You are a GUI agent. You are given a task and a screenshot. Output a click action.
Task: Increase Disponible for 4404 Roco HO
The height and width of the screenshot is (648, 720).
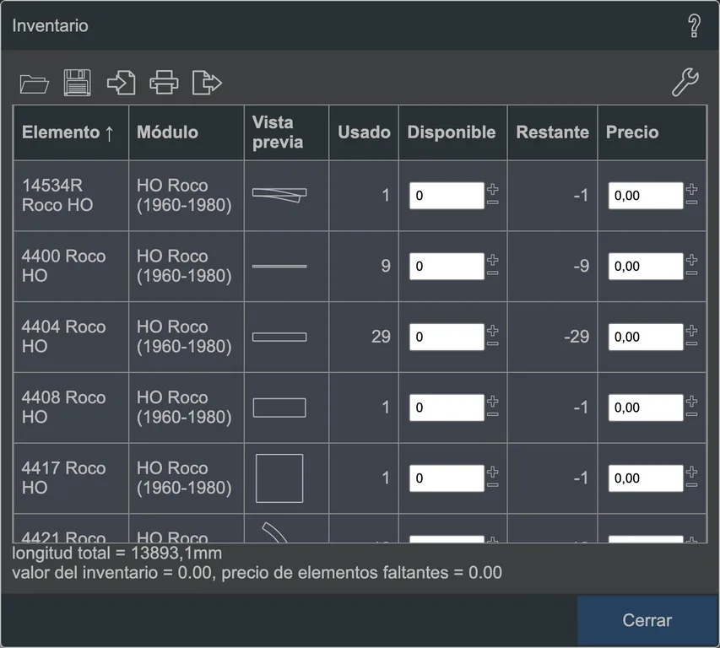click(493, 331)
